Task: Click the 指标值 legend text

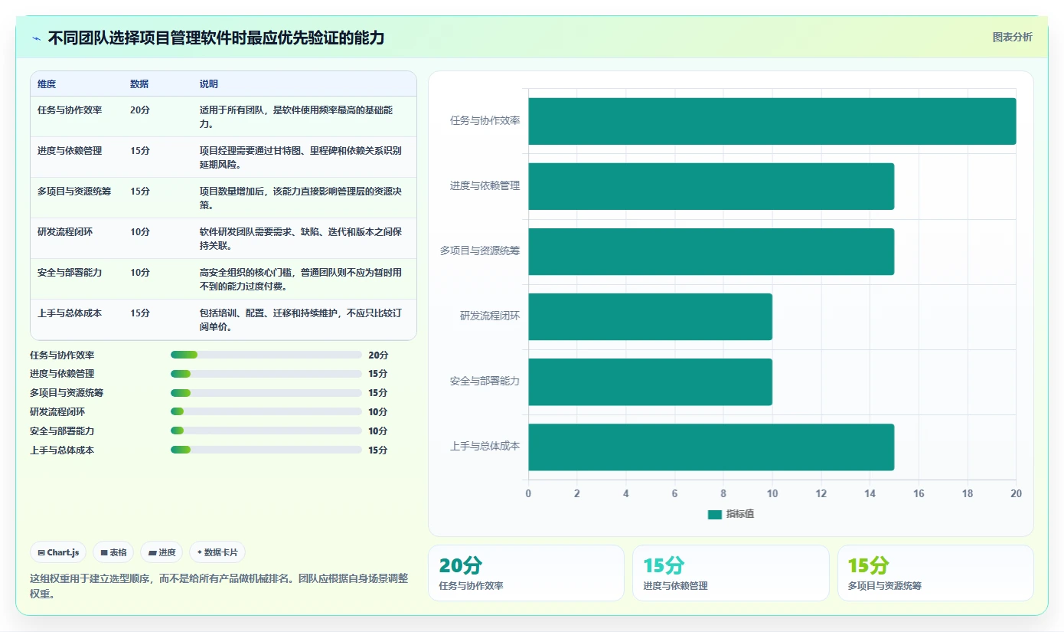Action: tap(740, 515)
